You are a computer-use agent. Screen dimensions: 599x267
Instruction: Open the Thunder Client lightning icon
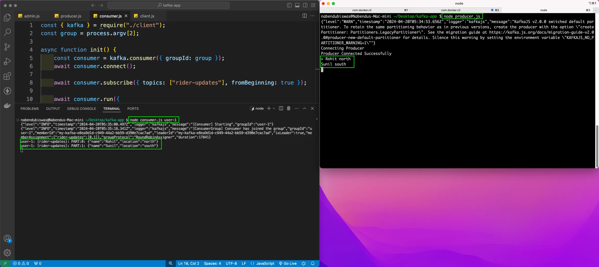pos(7,91)
